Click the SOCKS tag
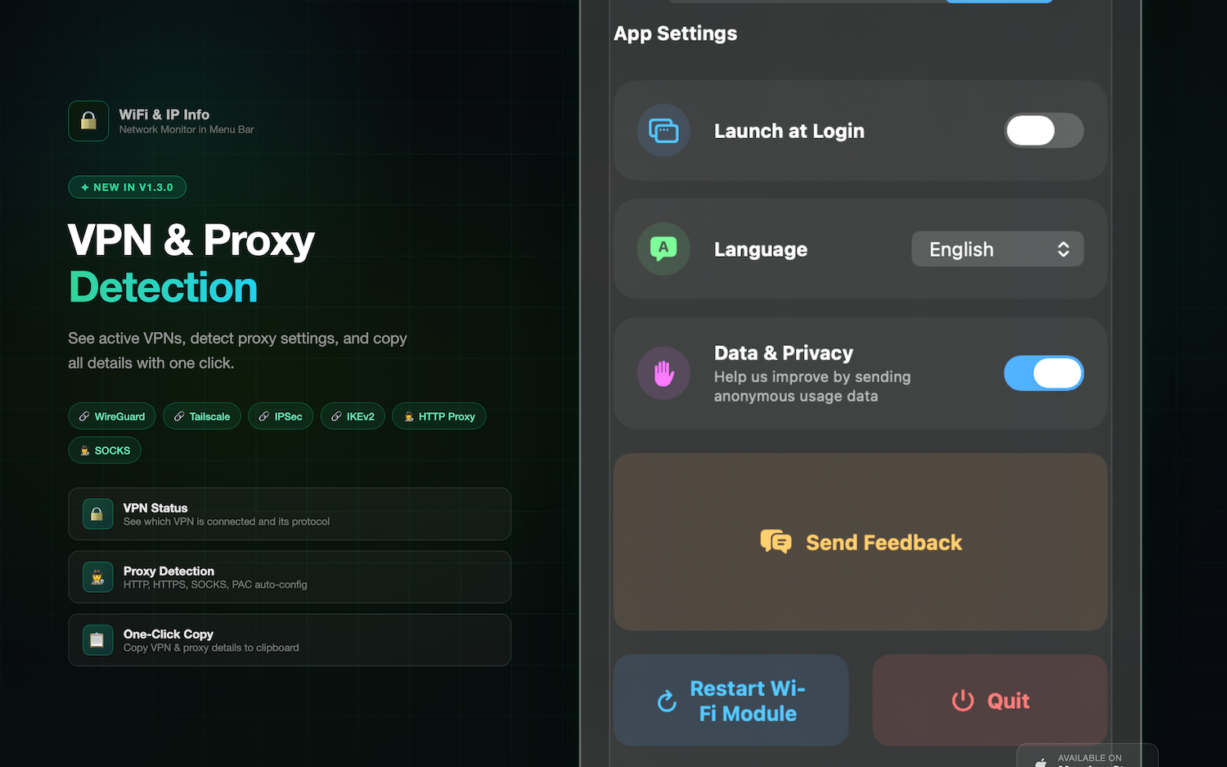Image resolution: width=1227 pixels, height=767 pixels. (105, 451)
